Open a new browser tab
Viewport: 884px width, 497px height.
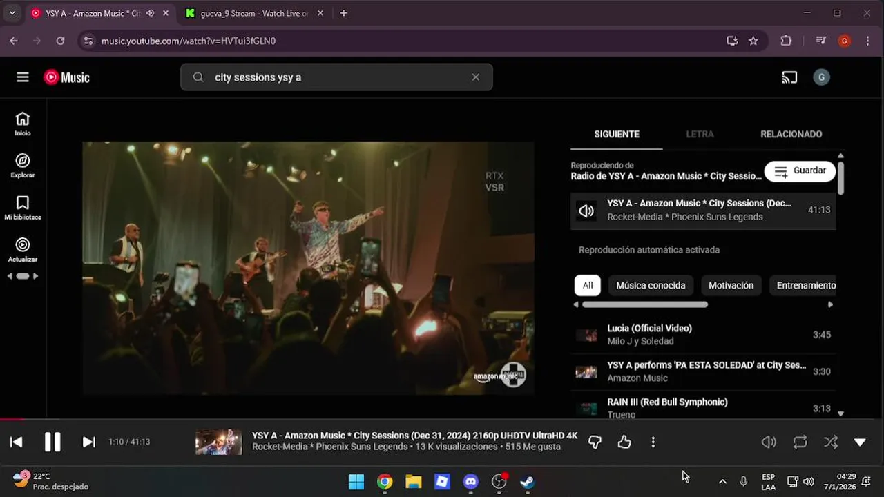pos(343,13)
